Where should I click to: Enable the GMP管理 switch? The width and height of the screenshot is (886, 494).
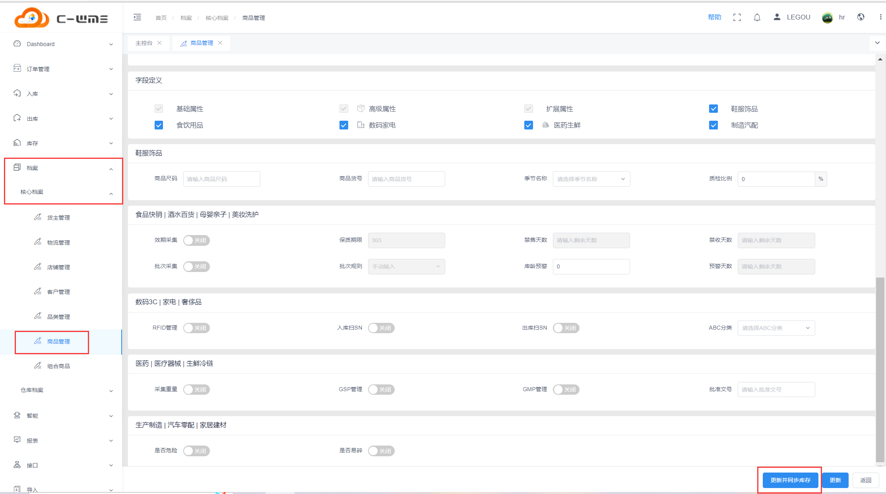point(566,390)
